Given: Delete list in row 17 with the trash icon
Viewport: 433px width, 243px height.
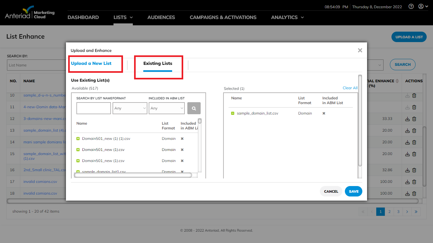Looking at the screenshot, I should [414, 182].
